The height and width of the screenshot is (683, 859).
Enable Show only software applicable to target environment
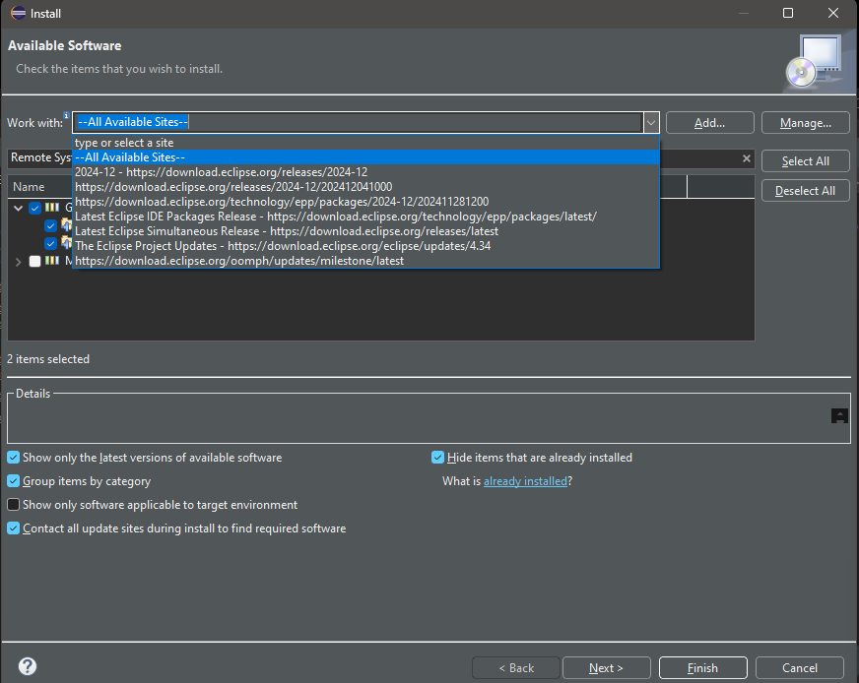(x=13, y=505)
